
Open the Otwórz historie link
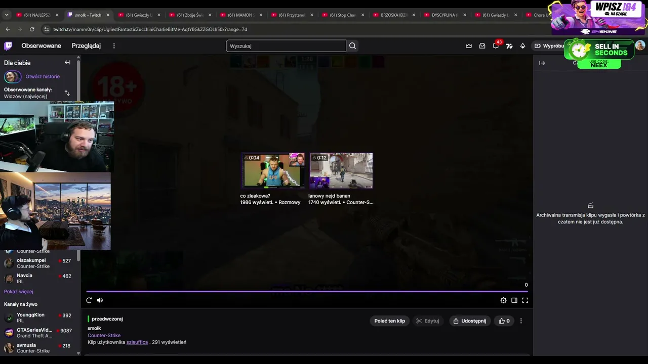tap(43, 77)
